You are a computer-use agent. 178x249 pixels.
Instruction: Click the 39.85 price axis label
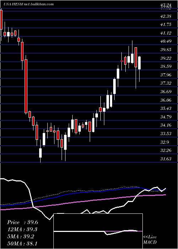tap(166, 50)
